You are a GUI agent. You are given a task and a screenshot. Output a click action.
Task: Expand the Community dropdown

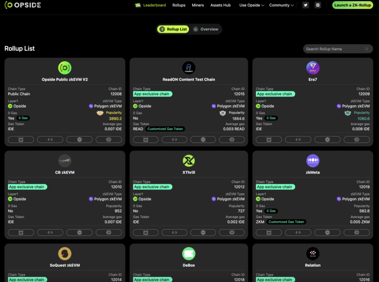click(281, 5)
